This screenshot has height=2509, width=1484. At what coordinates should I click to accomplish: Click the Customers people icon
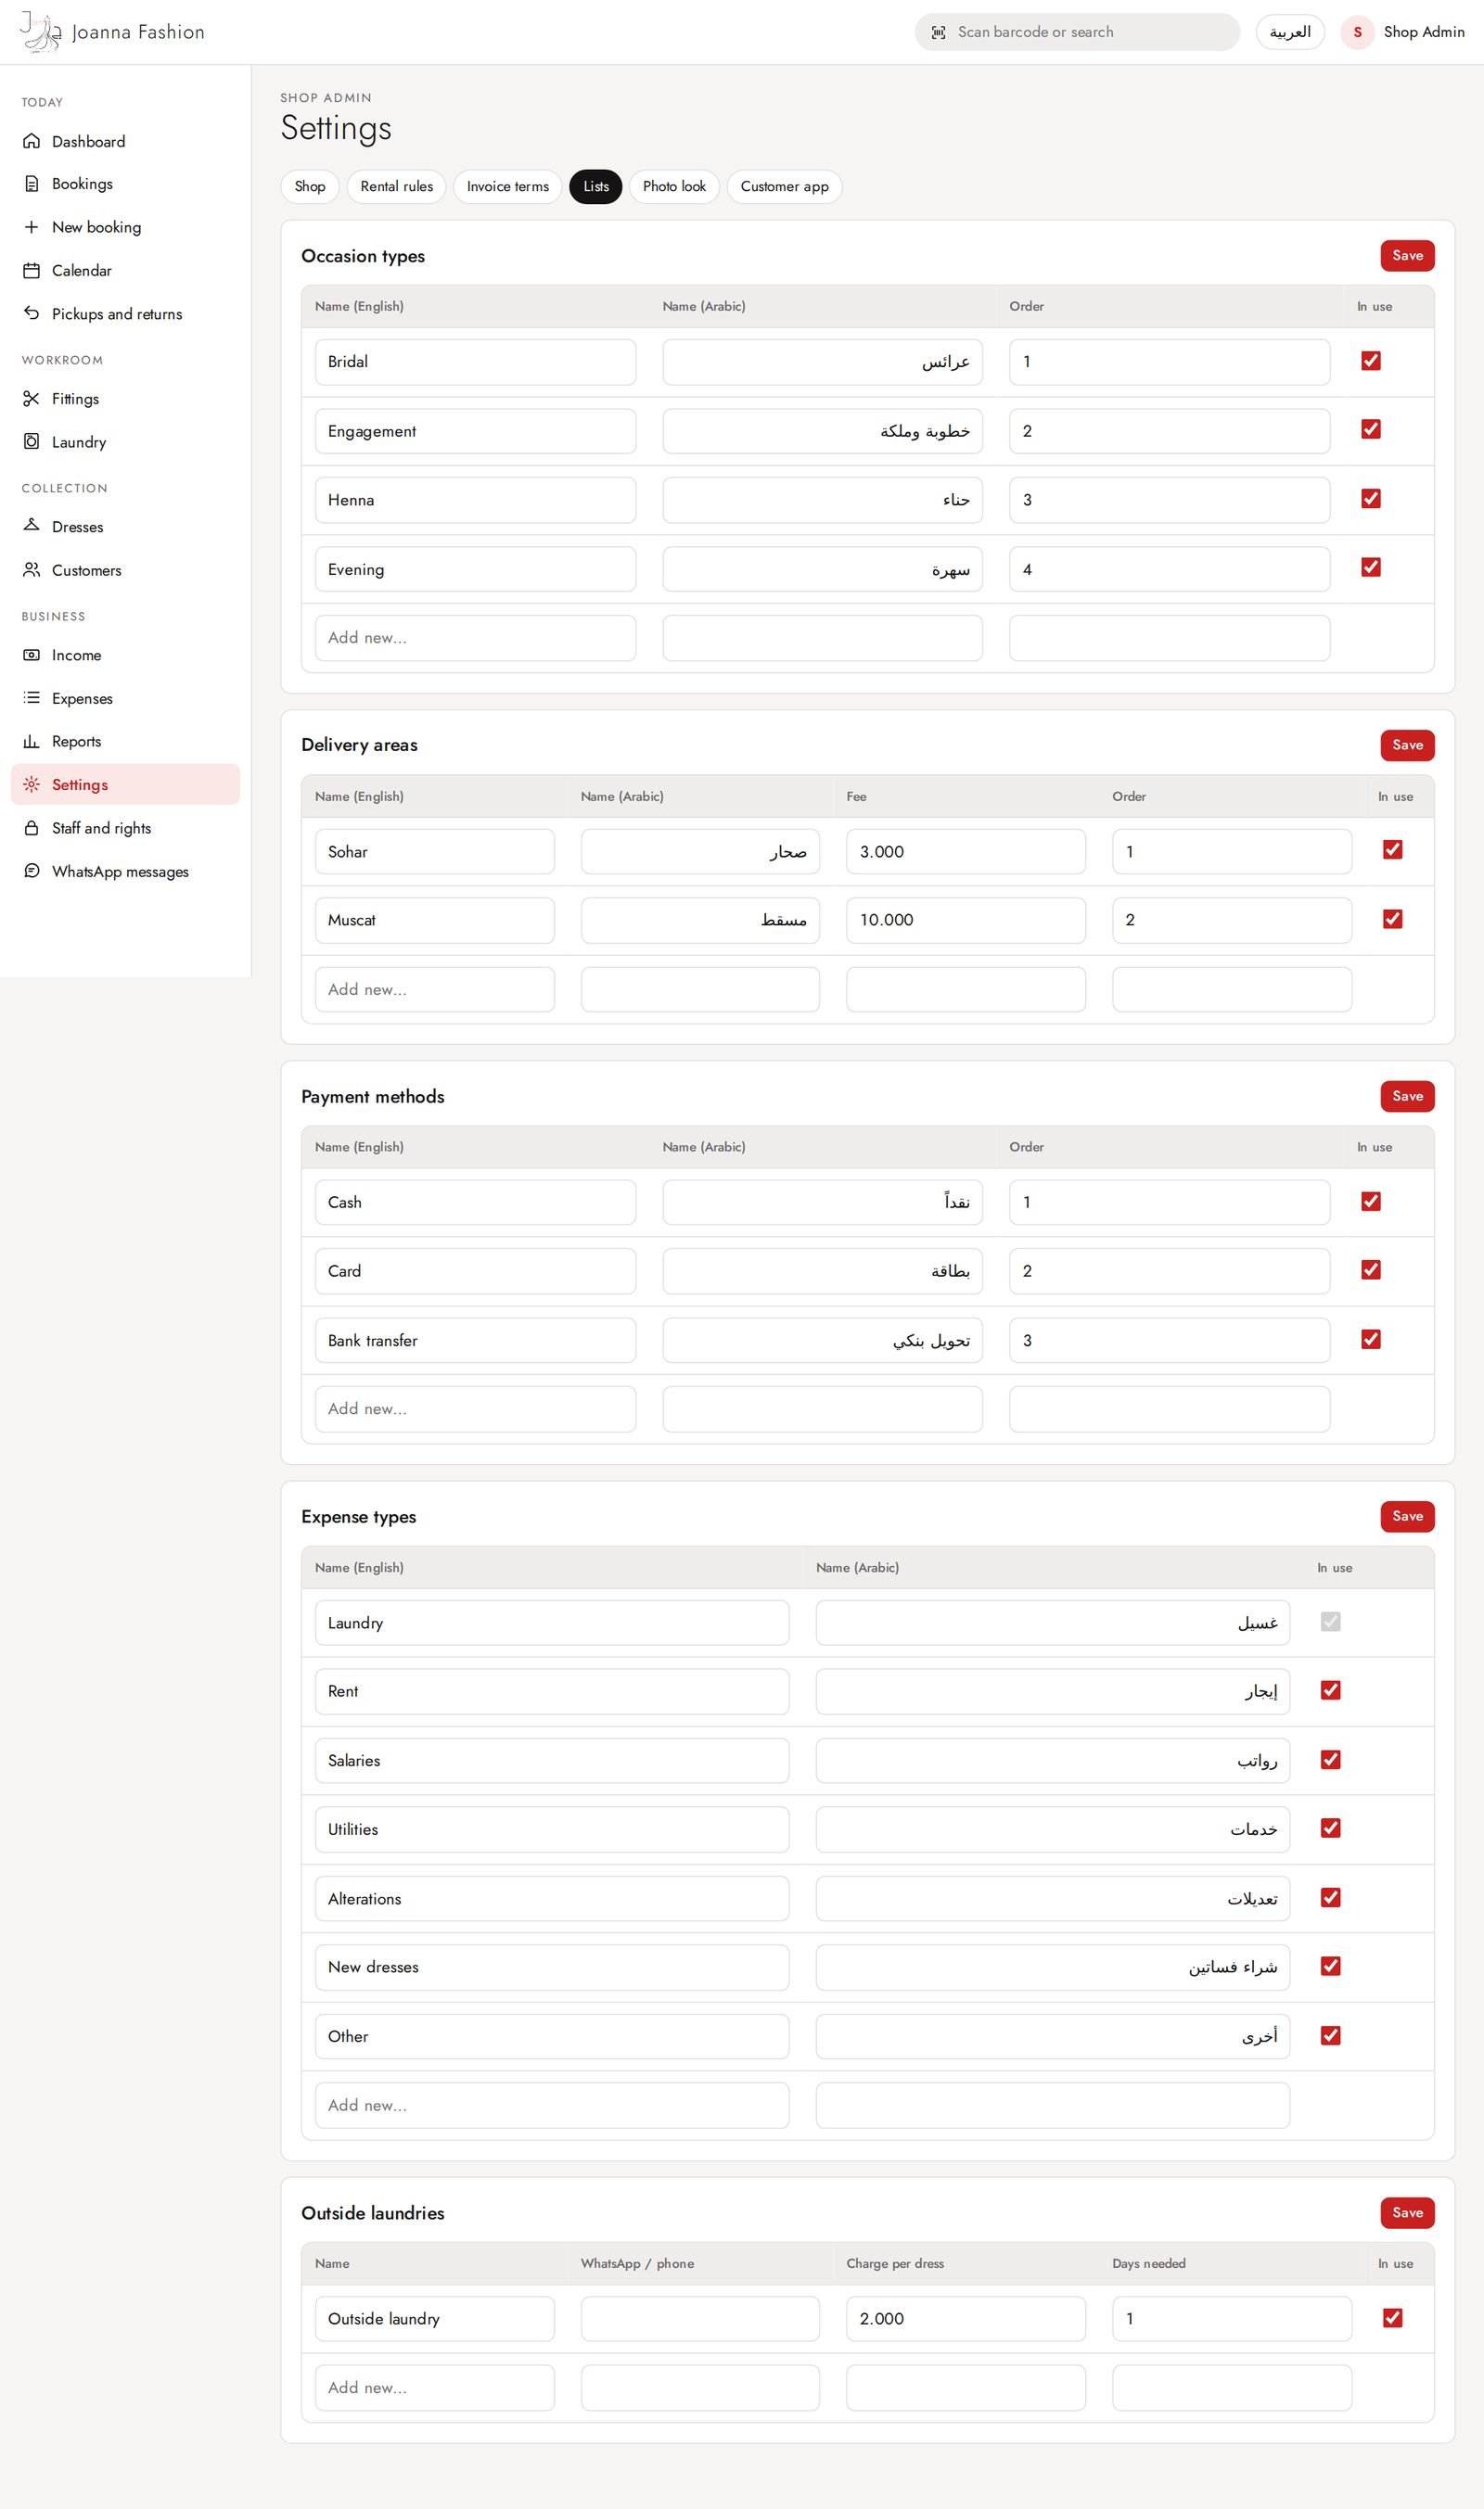click(x=32, y=570)
